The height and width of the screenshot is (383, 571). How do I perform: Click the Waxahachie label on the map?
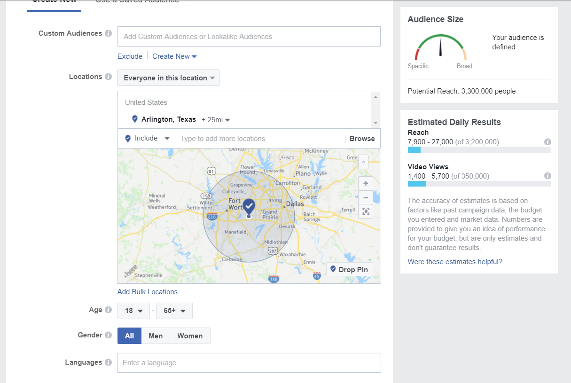tap(292, 254)
